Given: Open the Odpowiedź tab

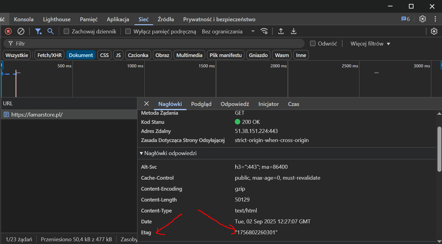Looking at the screenshot, I should (234, 104).
